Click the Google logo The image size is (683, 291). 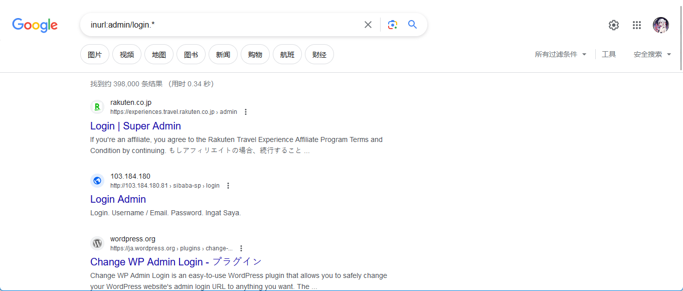coord(35,25)
